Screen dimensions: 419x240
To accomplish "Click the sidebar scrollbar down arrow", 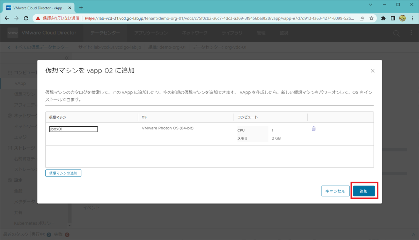I will coord(69,225).
